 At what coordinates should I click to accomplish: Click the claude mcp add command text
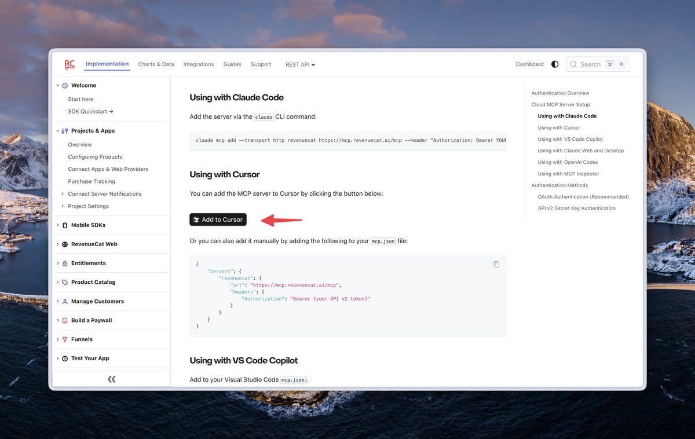tap(351, 140)
